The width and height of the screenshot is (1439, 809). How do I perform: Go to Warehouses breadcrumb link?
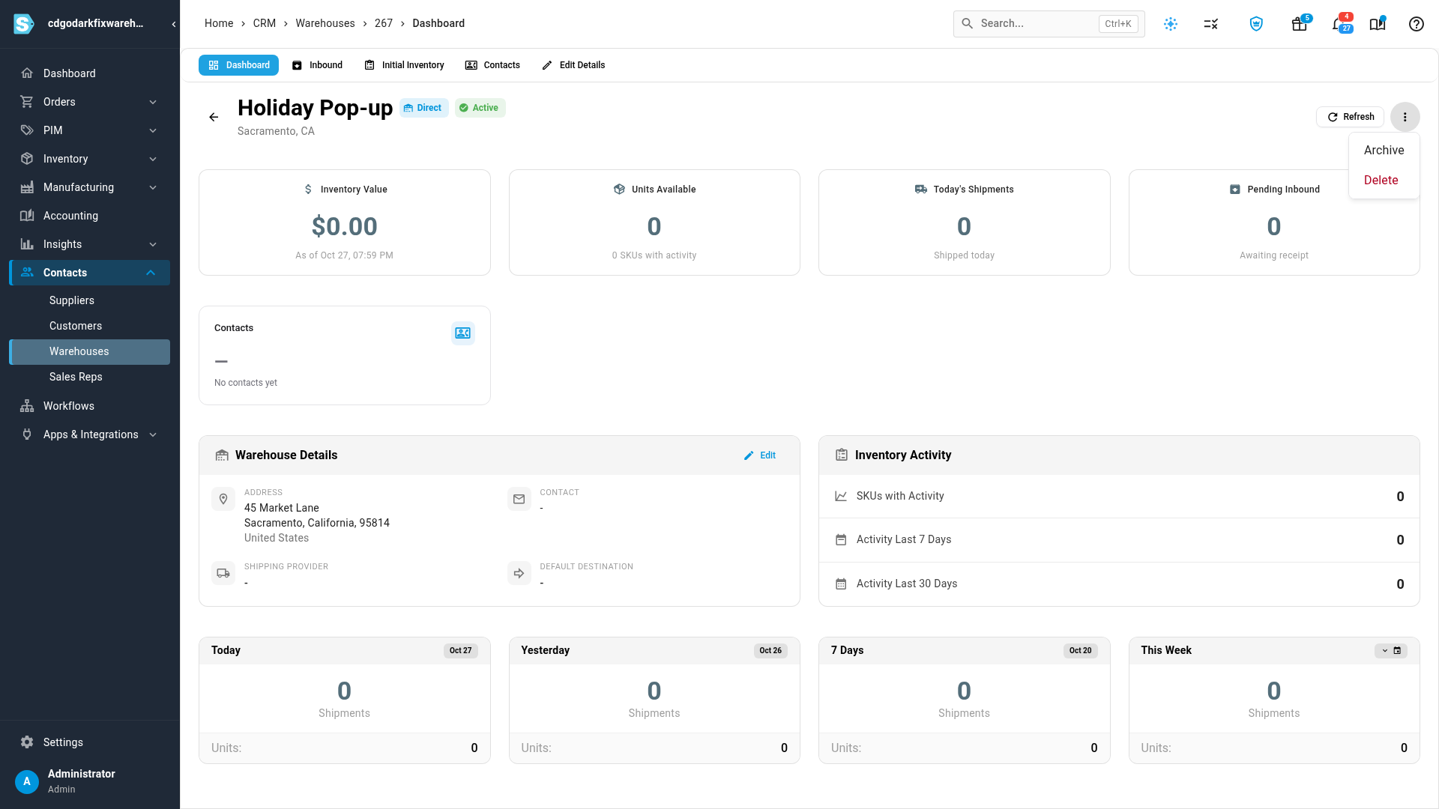[x=325, y=24]
